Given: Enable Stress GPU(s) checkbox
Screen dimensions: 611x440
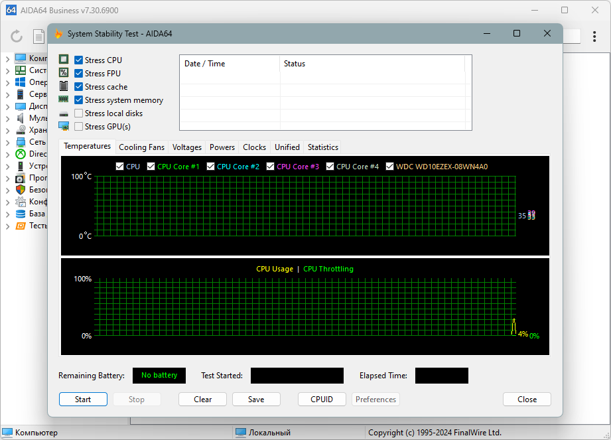Looking at the screenshot, I should [x=78, y=126].
